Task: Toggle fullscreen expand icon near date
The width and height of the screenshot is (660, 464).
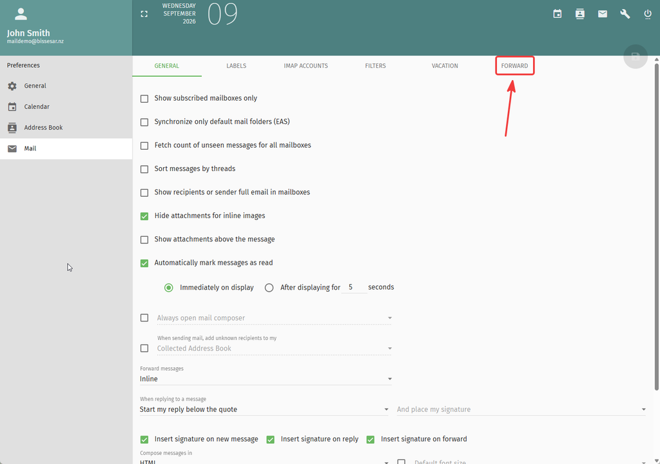Action: tap(144, 14)
